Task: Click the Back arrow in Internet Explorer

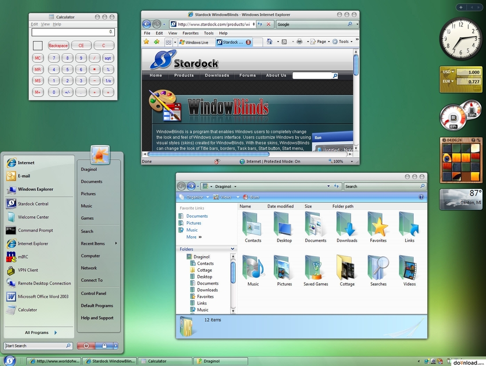Action: (147, 24)
